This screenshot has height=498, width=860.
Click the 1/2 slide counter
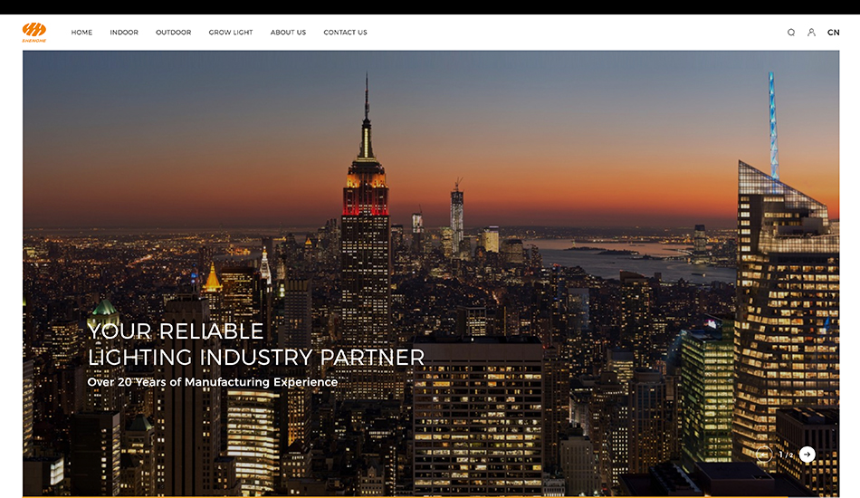coord(786,455)
